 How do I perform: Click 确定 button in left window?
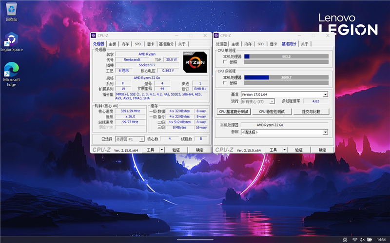pos(199,150)
